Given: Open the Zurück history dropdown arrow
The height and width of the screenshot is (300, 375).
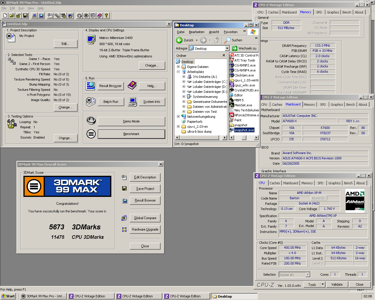Looking at the screenshot, I should 197,40.
